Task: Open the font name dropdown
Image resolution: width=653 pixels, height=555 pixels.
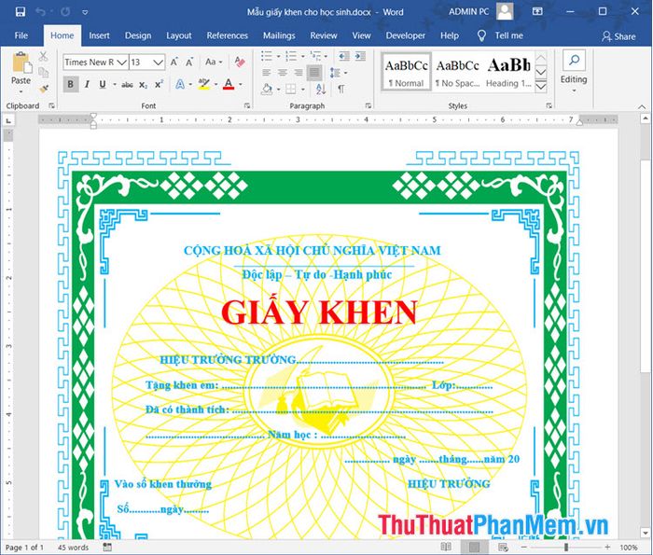Action: click(121, 62)
